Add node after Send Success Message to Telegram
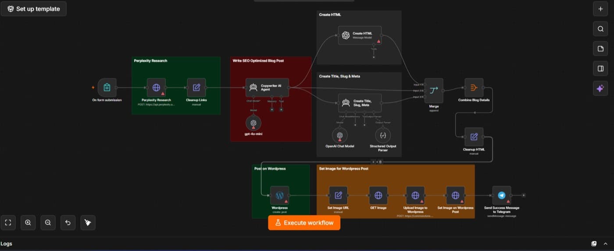This screenshot has width=614, height=251. point(524,195)
